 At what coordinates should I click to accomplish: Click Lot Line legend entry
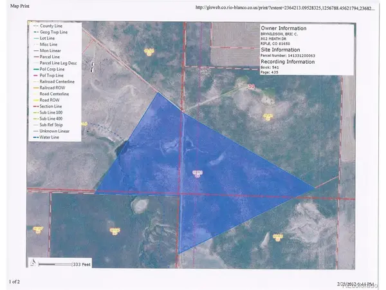[44, 38]
